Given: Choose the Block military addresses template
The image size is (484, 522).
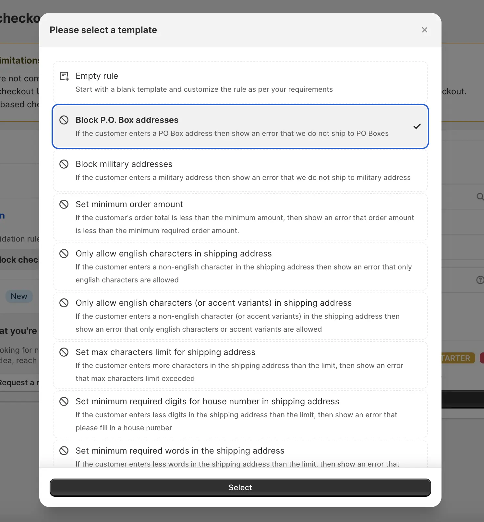Looking at the screenshot, I should 240,171.
